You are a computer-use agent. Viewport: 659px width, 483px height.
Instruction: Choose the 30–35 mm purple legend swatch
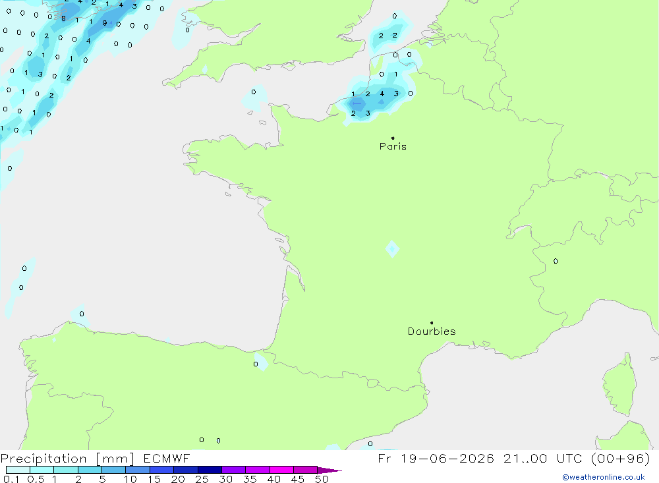pyautogui.click(x=233, y=470)
